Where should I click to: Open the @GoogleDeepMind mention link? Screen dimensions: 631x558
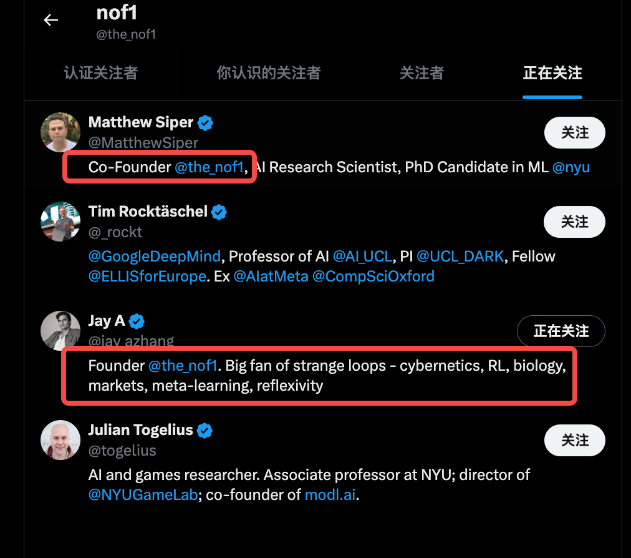pos(155,257)
